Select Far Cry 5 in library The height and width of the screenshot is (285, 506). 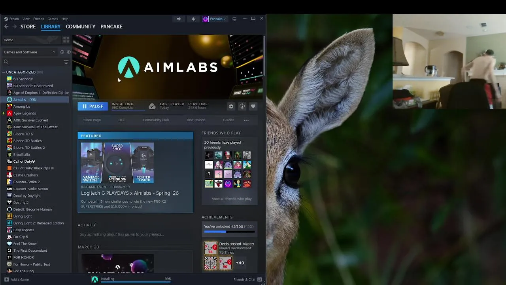(x=21, y=237)
